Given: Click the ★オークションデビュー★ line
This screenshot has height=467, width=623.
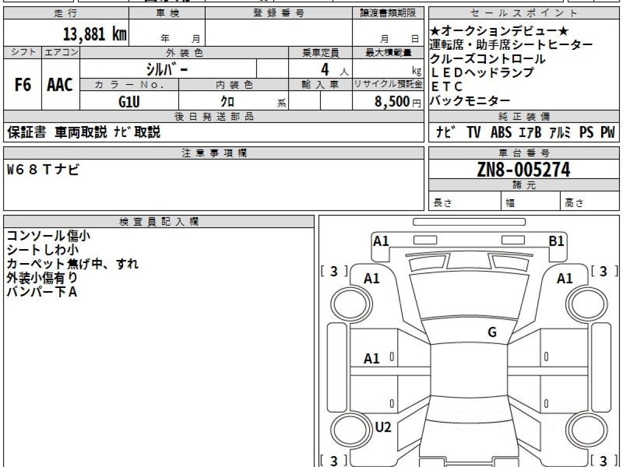Looking at the screenshot, I should coord(500,31).
